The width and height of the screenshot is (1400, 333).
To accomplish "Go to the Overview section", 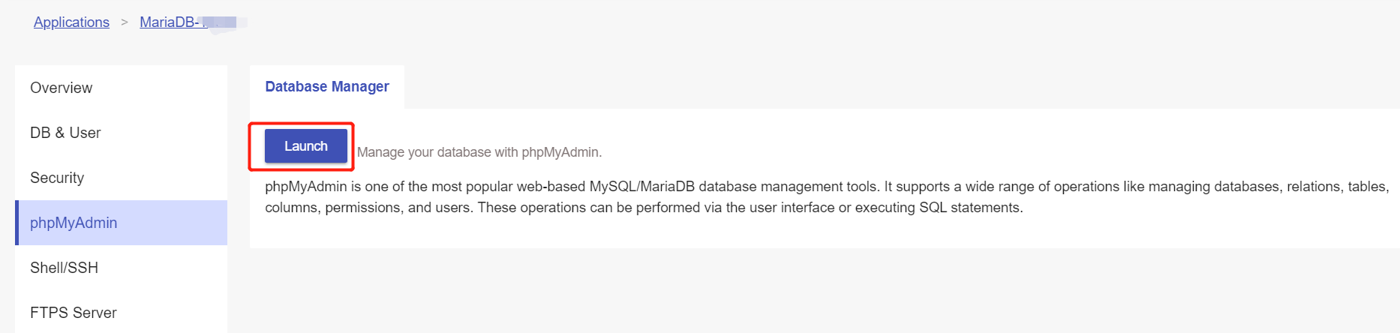I will point(61,88).
